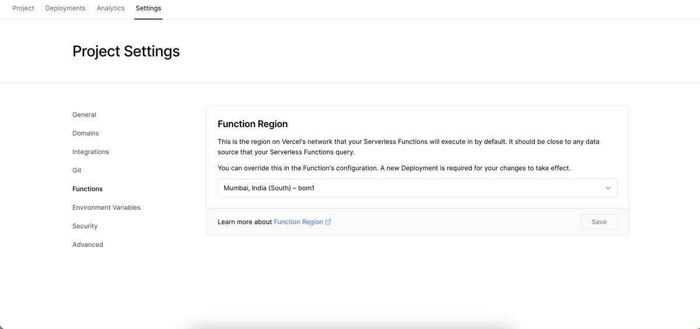Select Git in the settings sidebar
Viewport: 700px width, 329px height.
coord(77,170)
